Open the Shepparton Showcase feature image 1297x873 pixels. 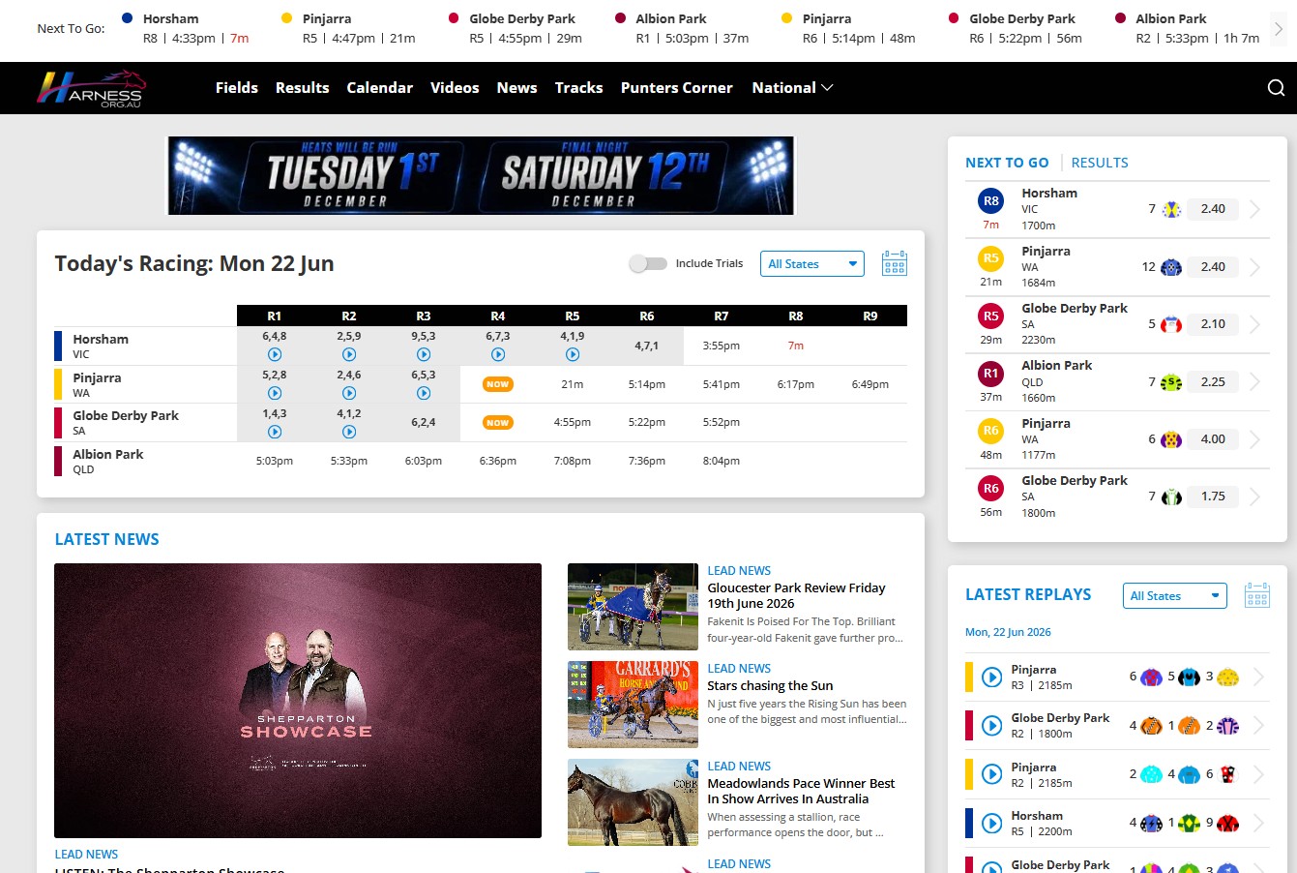point(298,701)
